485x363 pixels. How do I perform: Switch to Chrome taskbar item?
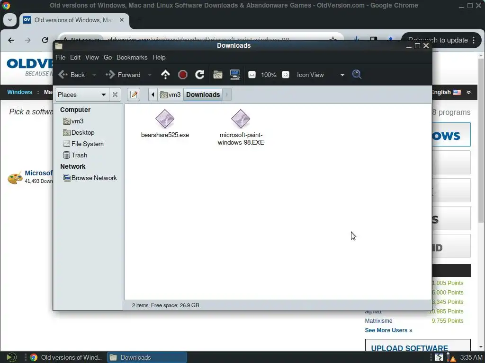(x=66, y=357)
